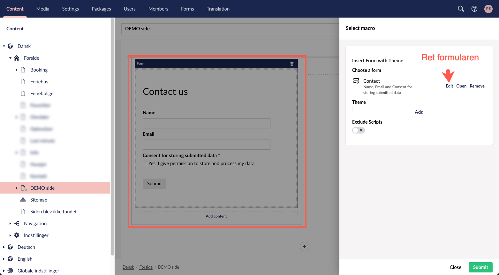Switch to the Content section tab
The height and width of the screenshot is (275, 499).
click(x=15, y=9)
